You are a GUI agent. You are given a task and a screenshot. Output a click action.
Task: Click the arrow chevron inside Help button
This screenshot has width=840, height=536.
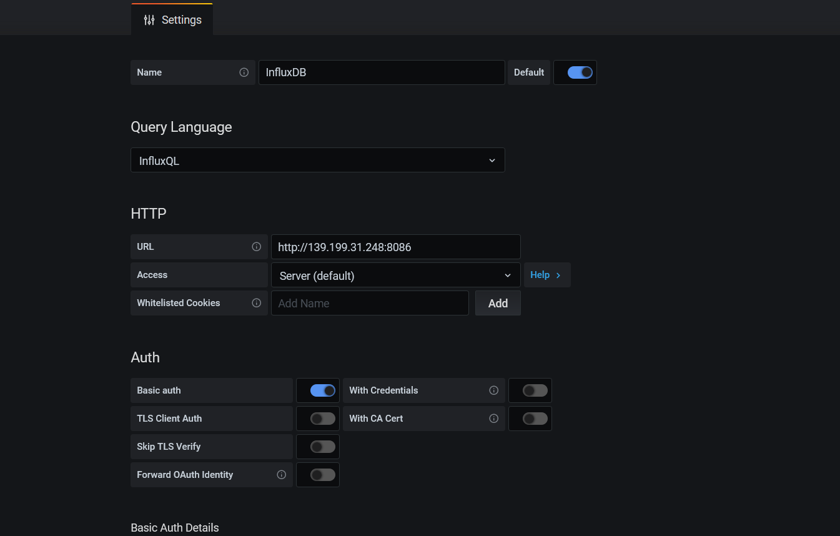coord(558,274)
